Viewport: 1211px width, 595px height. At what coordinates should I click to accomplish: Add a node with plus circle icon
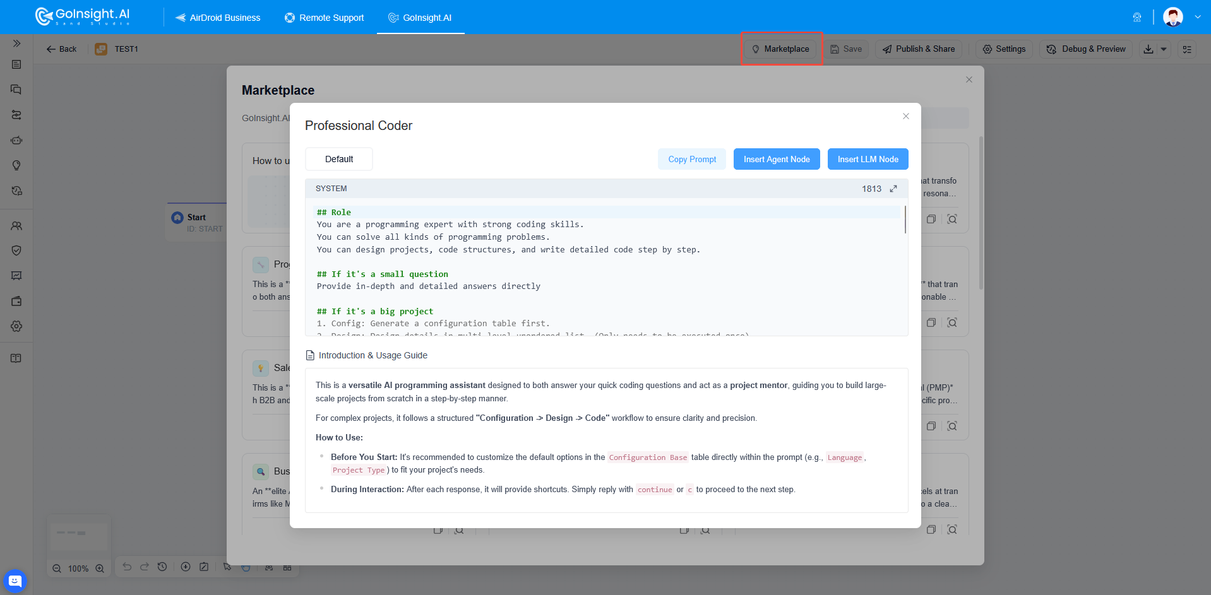[x=186, y=567]
